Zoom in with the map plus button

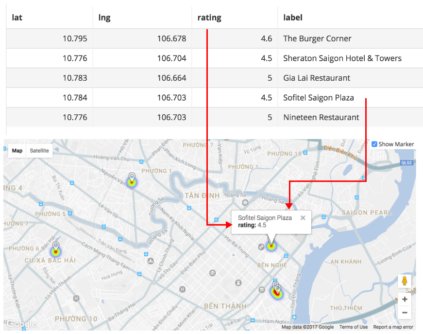click(405, 299)
